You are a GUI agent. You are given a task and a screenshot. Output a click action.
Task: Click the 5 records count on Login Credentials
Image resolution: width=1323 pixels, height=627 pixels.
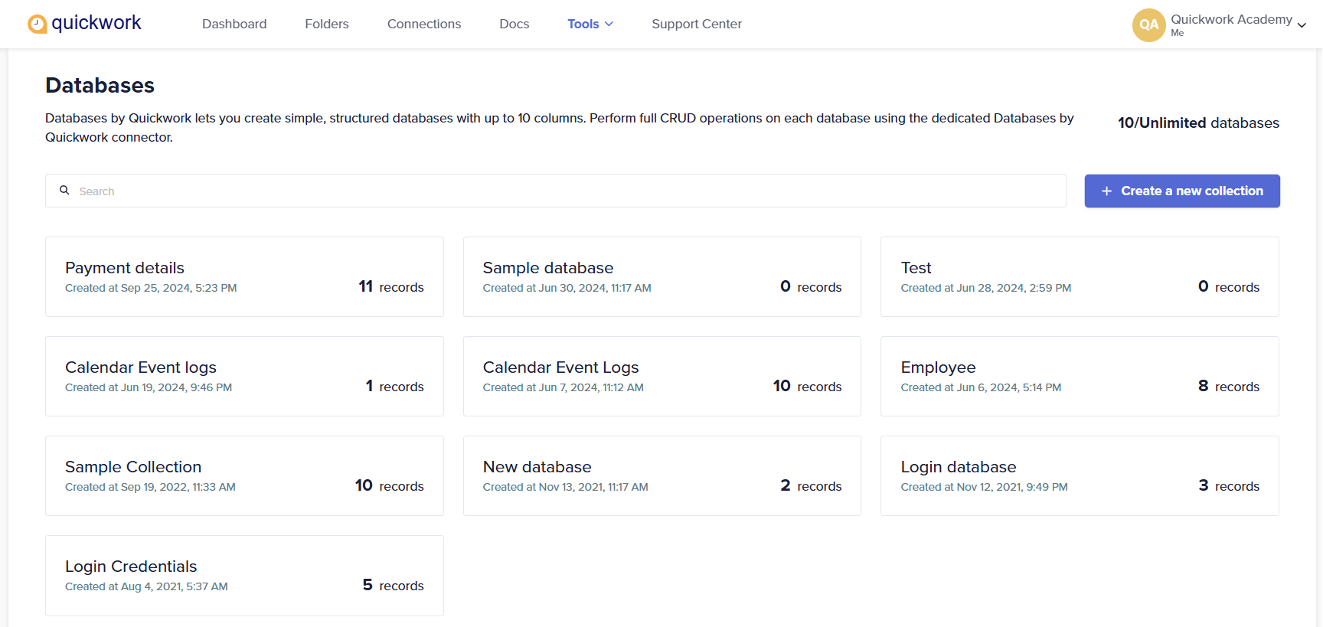(394, 586)
